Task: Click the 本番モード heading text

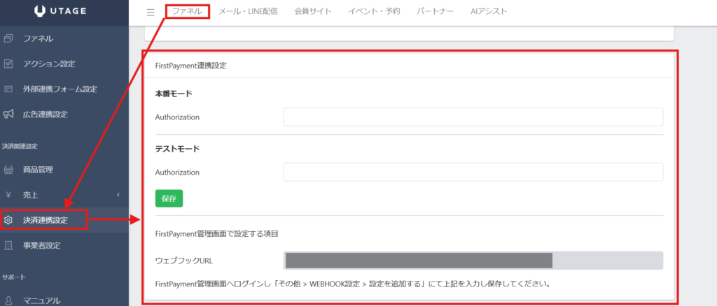Action: pyautogui.click(x=174, y=94)
